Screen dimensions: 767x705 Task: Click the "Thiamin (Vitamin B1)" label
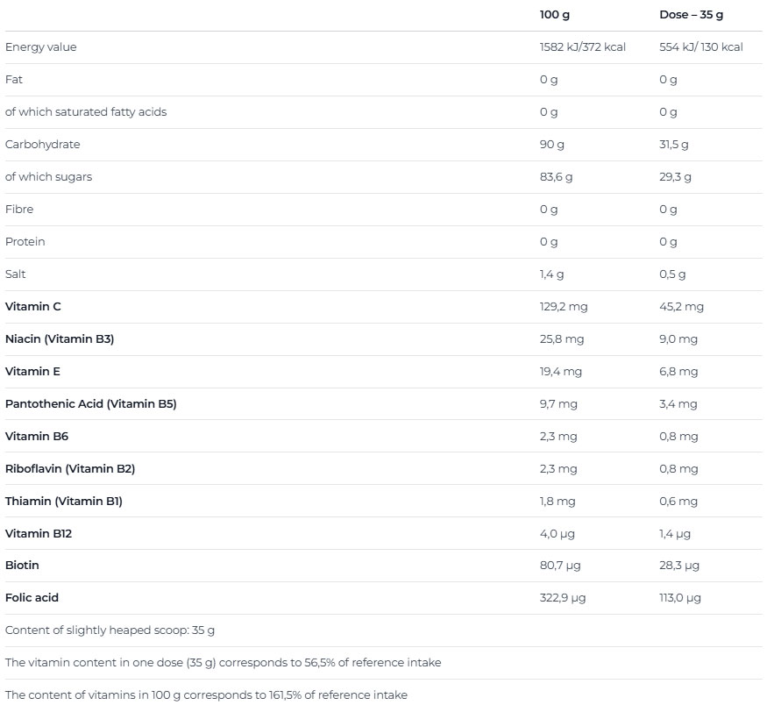pyautogui.click(x=64, y=502)
